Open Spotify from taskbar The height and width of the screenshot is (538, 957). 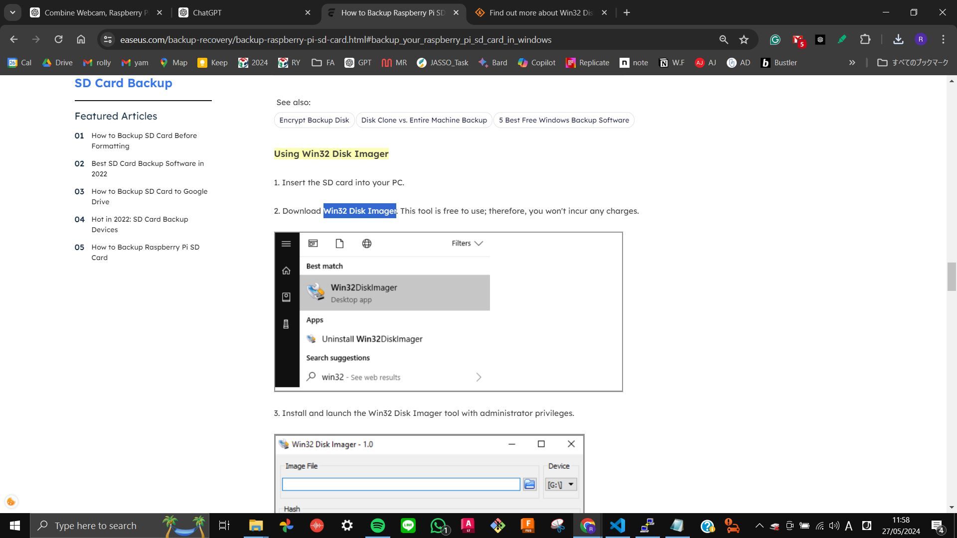click(x=377, y=526)
